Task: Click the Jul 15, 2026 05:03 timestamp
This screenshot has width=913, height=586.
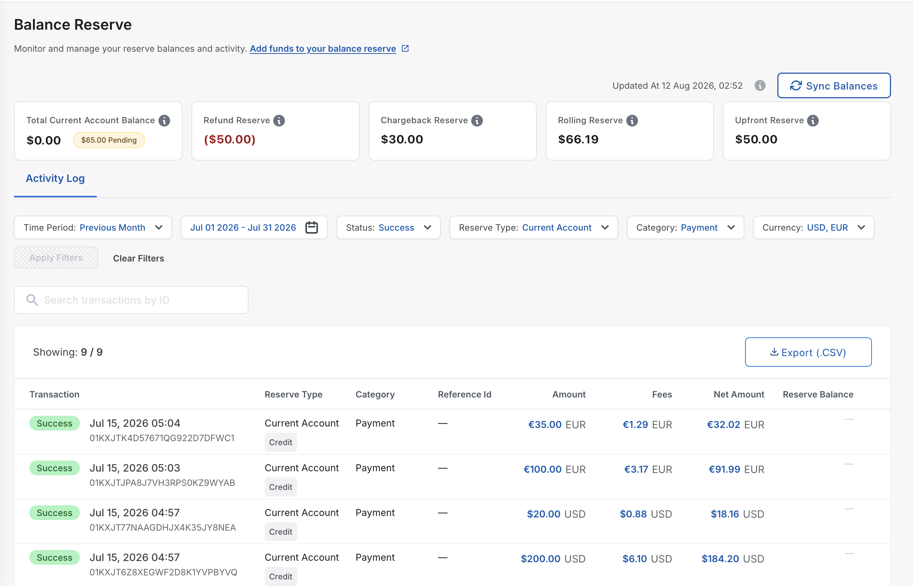Action: (135, 468)
